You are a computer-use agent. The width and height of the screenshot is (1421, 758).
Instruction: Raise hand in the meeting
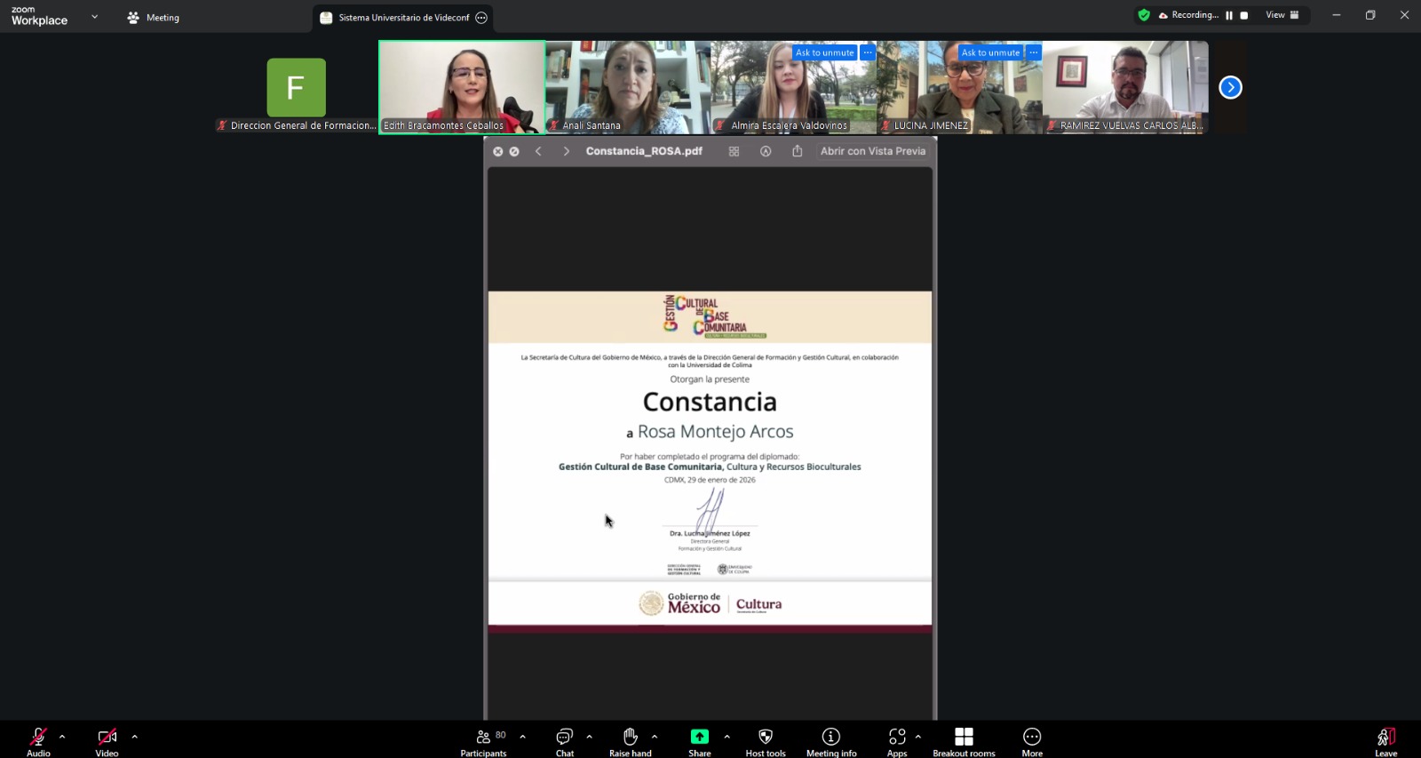pyautogui.click(x=630, y=741)
